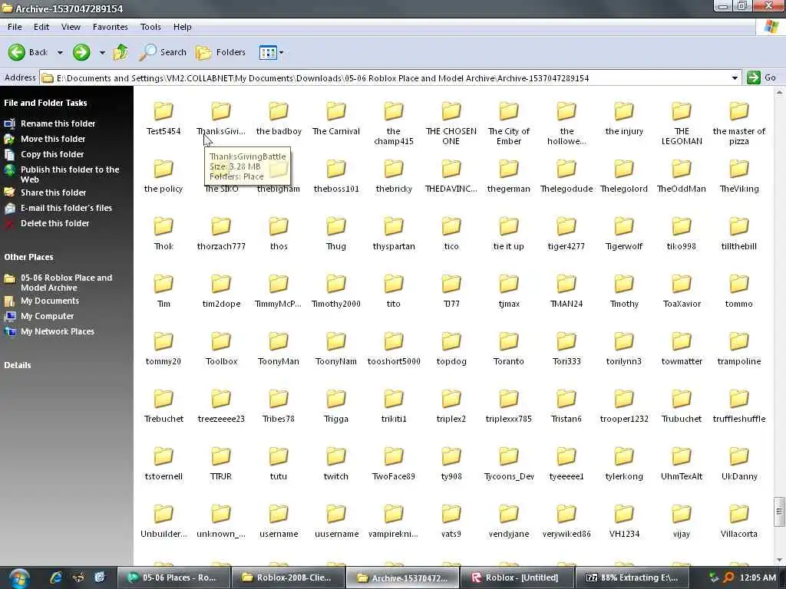Go to 05-06 Roblox Place and Model Archive

pos(66,282)
